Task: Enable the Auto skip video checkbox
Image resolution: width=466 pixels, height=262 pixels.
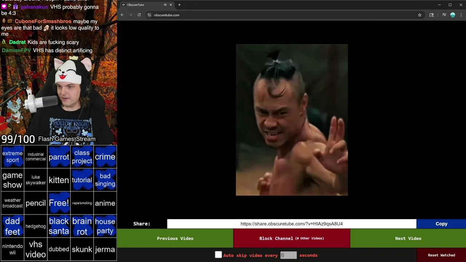Action: click(x=218, y=255)
